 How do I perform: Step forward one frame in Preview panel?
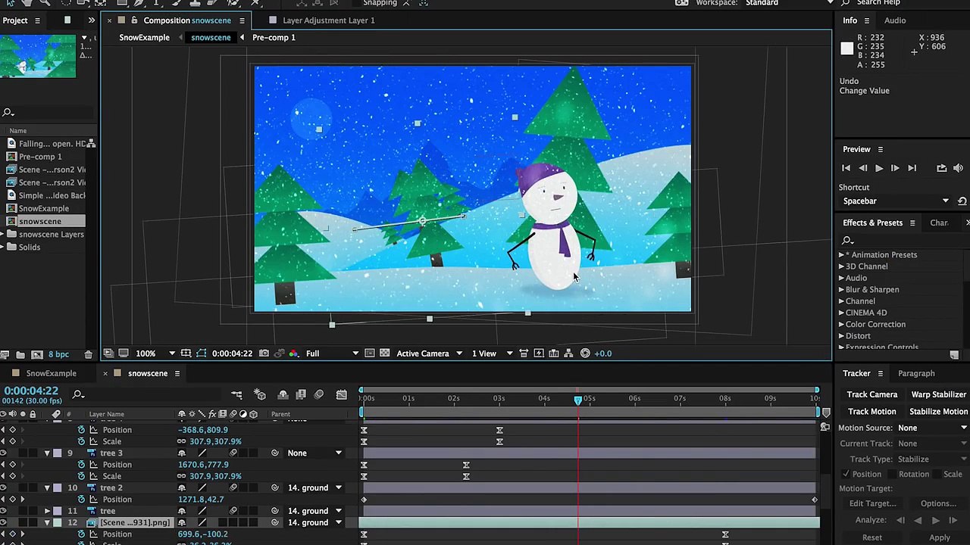pos(895,168)
